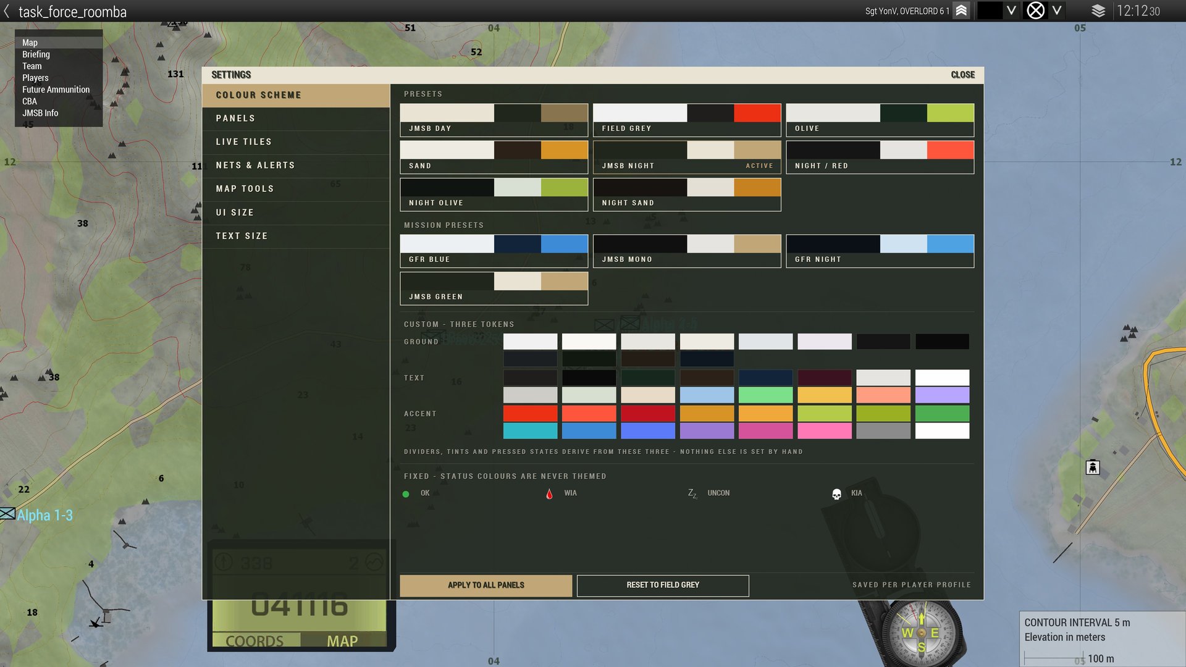This screenshot has width=1186, height=667.
Task: Expand the dropdown arrow after the crossed-circle icon
Action: [x=1057, y=11]
